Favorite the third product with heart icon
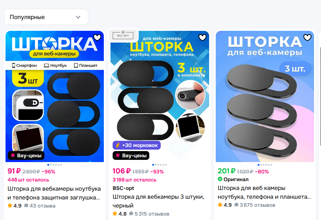321x220 pixels. click(x=307, y=37)
